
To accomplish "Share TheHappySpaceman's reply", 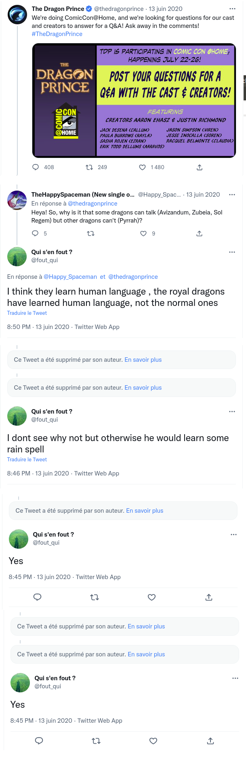I will point(199,233).
